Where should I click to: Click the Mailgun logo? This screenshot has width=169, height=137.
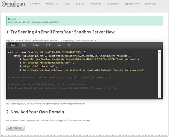coord(13,4)
